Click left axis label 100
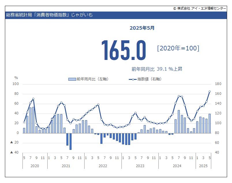This screenshot has width=232, height=183. click(16, 84)
